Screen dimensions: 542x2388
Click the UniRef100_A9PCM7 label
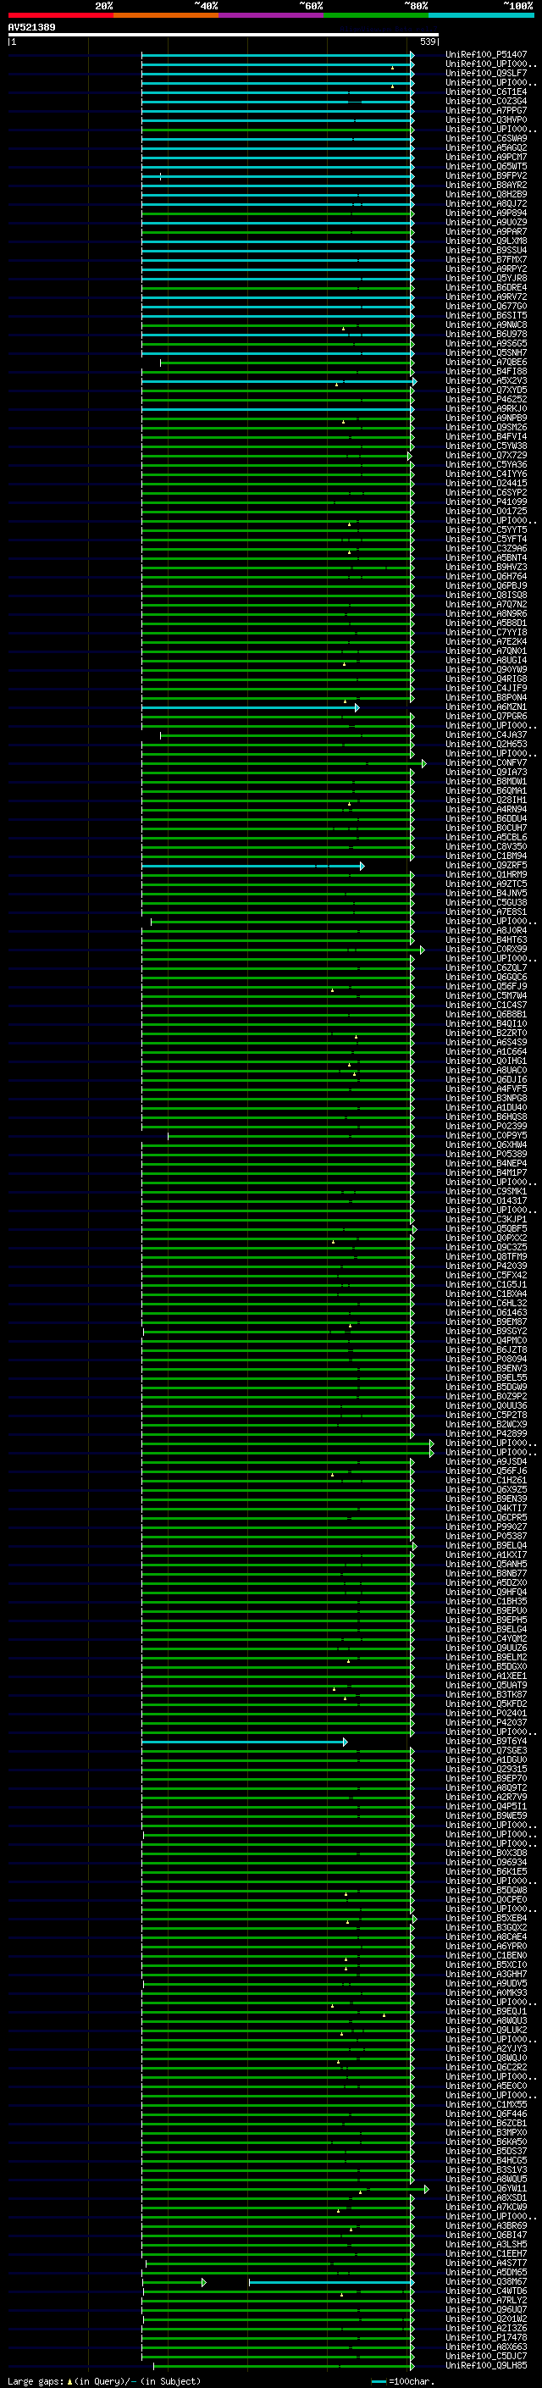[x=486, y=157]
